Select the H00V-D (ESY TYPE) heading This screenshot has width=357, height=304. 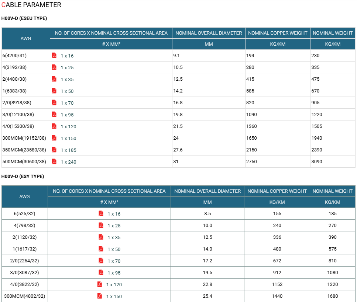click(x=23, y=177)
